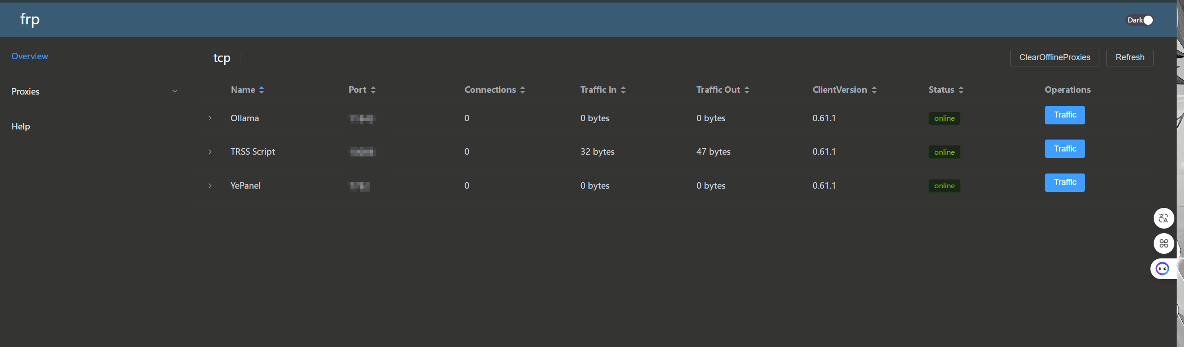Image resolution: width=1184 pixels, height=347 pixels.
Task: Open the Help menu item
Action: (x=21, y=127)
